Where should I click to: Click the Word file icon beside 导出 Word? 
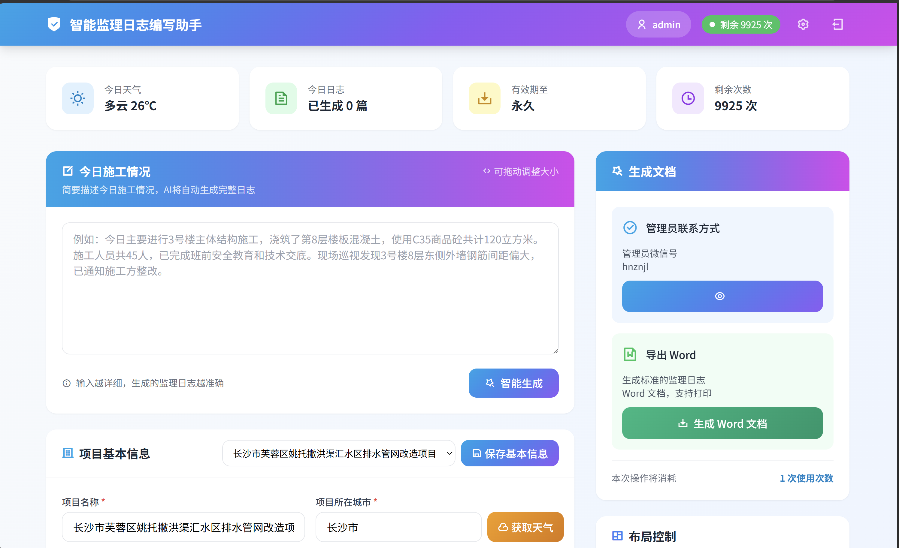click(x=630, y=354)
